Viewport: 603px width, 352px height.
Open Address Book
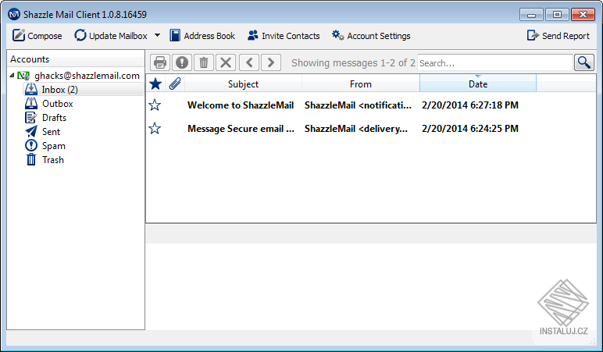click(x=202, y=36)
